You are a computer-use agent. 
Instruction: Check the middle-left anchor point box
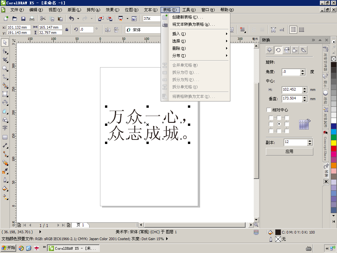coord(271,124)
